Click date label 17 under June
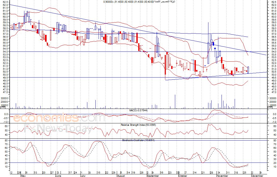The height and width of the screenshot is (177, 277). click(x=70, y=173)
